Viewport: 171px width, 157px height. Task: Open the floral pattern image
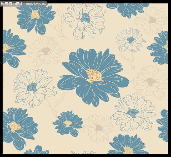point(85,79)
